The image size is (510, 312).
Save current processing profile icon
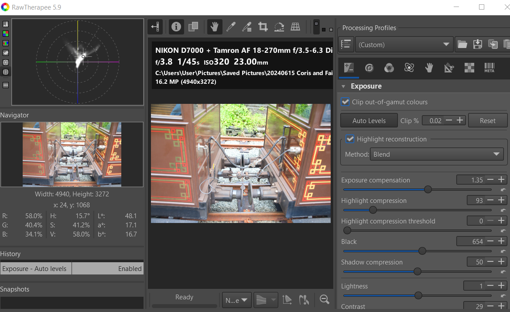[478, 44]
